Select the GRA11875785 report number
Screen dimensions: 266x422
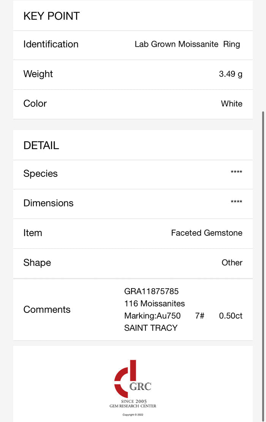click(151, 291)
